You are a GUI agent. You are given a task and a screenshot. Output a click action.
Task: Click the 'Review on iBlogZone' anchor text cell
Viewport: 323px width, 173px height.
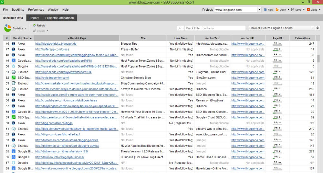[x=210, y=100]
